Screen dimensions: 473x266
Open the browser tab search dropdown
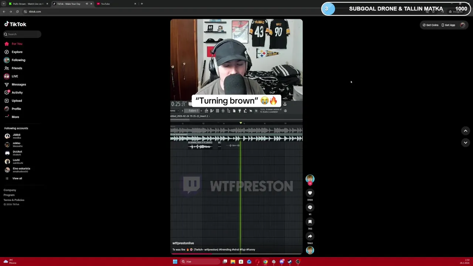coord(4,4)
